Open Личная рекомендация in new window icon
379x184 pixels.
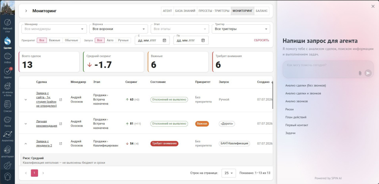(60, 124)
